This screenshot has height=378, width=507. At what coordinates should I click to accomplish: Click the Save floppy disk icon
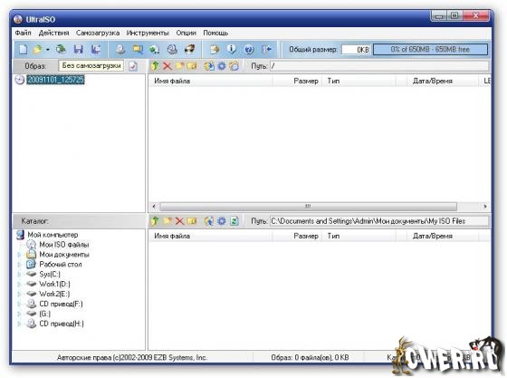78,49
